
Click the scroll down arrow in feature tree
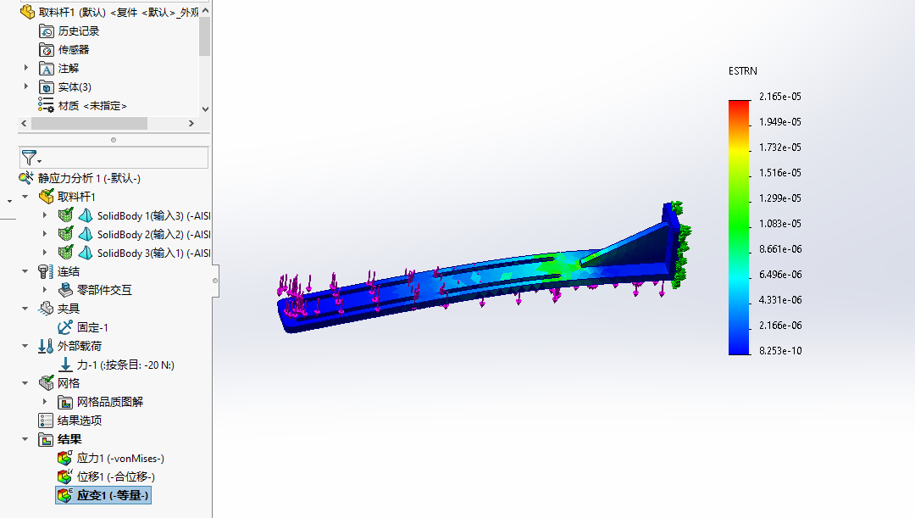(205, 109)
